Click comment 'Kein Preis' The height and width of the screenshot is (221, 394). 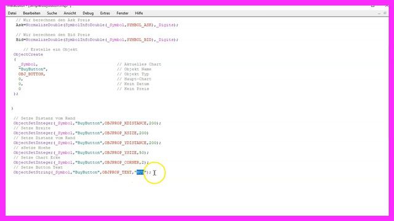tap(133, 88)
